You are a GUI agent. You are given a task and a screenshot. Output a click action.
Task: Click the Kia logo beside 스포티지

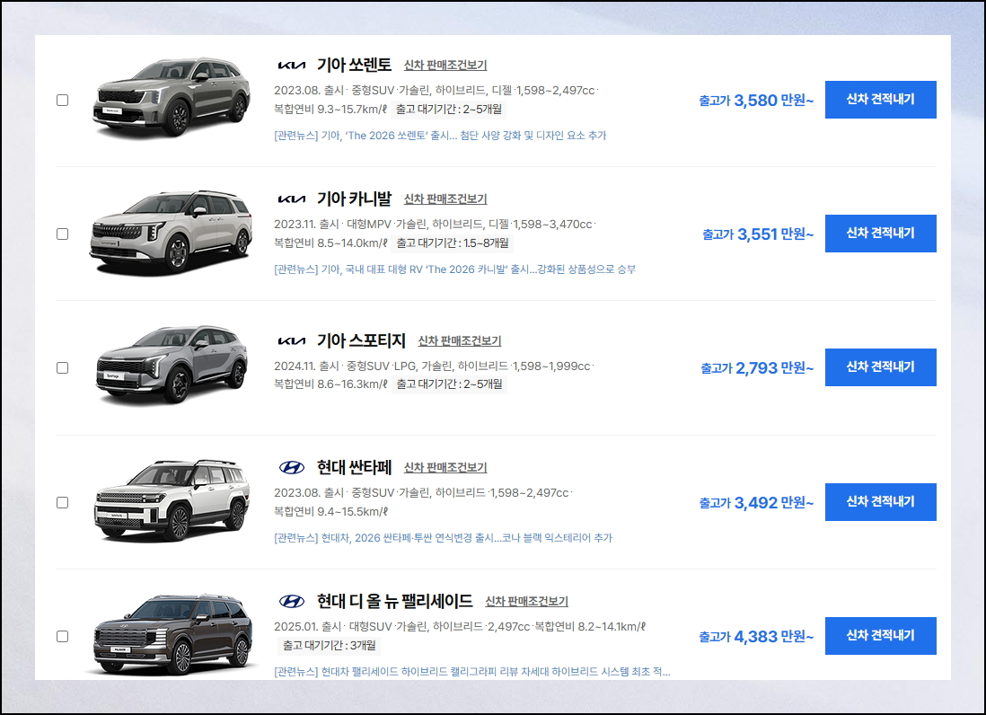pos(291,340)
